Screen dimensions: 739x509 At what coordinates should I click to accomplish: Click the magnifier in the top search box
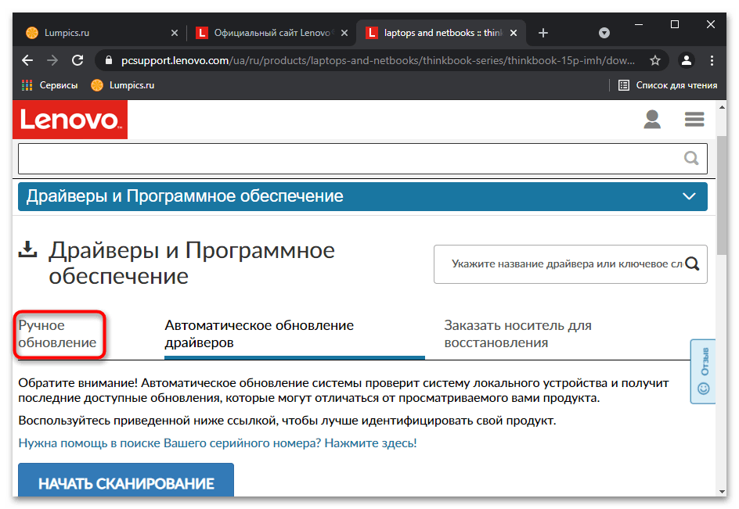pos(691,158)
